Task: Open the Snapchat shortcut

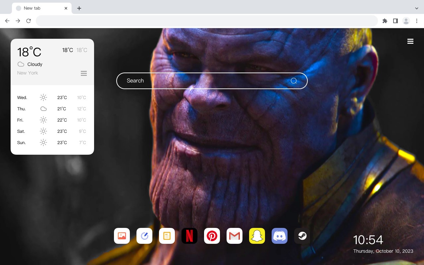Action: click(x=257, y=236)
